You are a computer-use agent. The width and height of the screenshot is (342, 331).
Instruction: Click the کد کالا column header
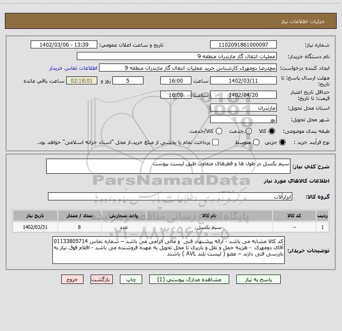[x=294, y=215]
